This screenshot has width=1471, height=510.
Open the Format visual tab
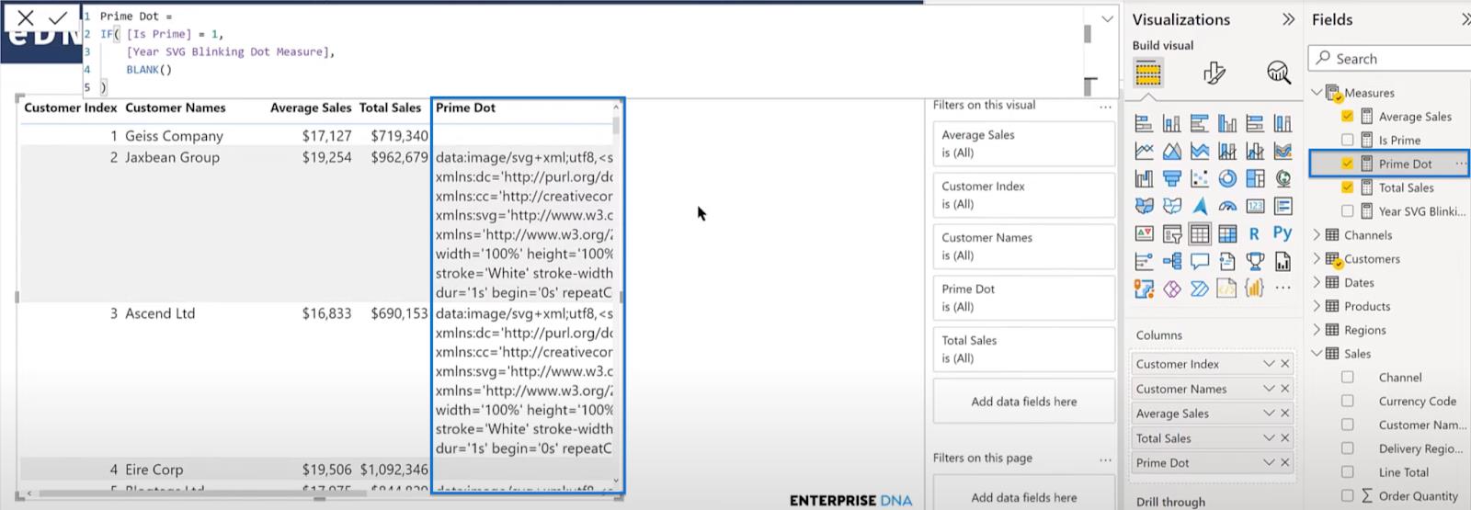pyautogui.click(x=1214, y=73)
